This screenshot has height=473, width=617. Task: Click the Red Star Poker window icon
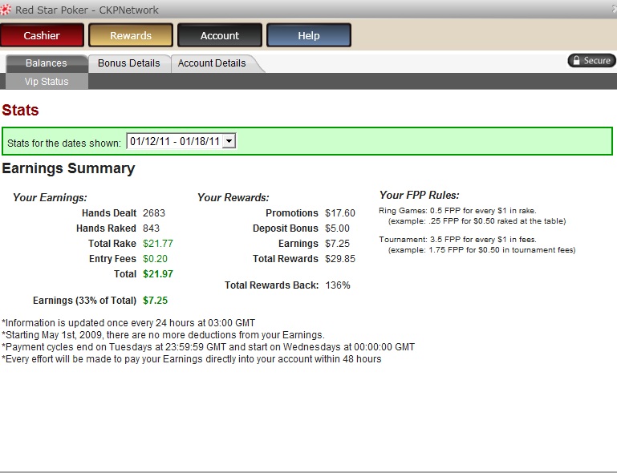click(6, 10)
